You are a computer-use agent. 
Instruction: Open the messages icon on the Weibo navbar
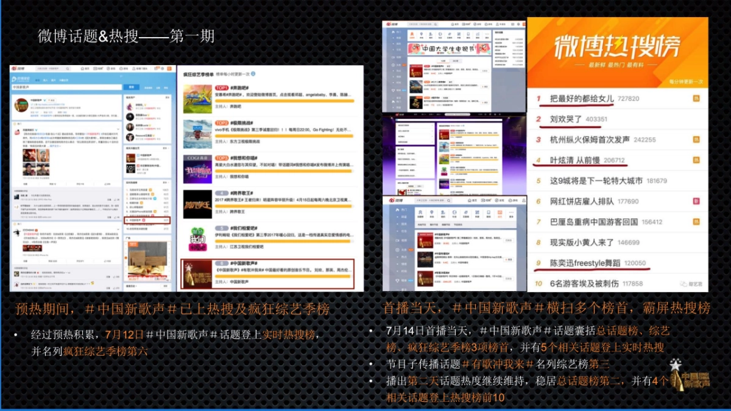coord(155,68)
